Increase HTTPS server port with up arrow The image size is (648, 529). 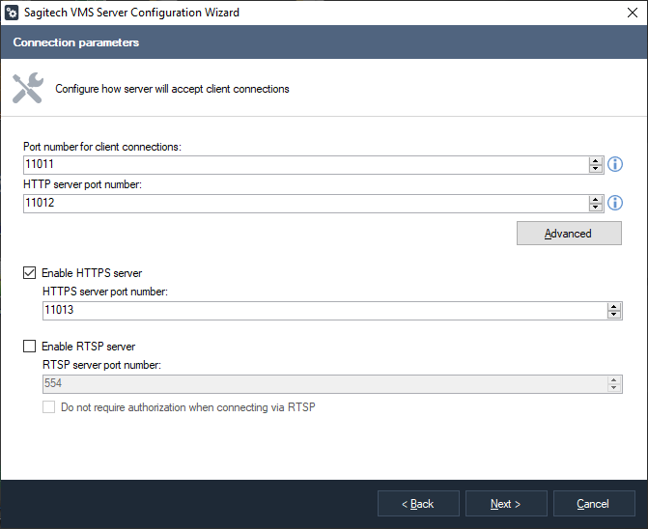(614, 307)
